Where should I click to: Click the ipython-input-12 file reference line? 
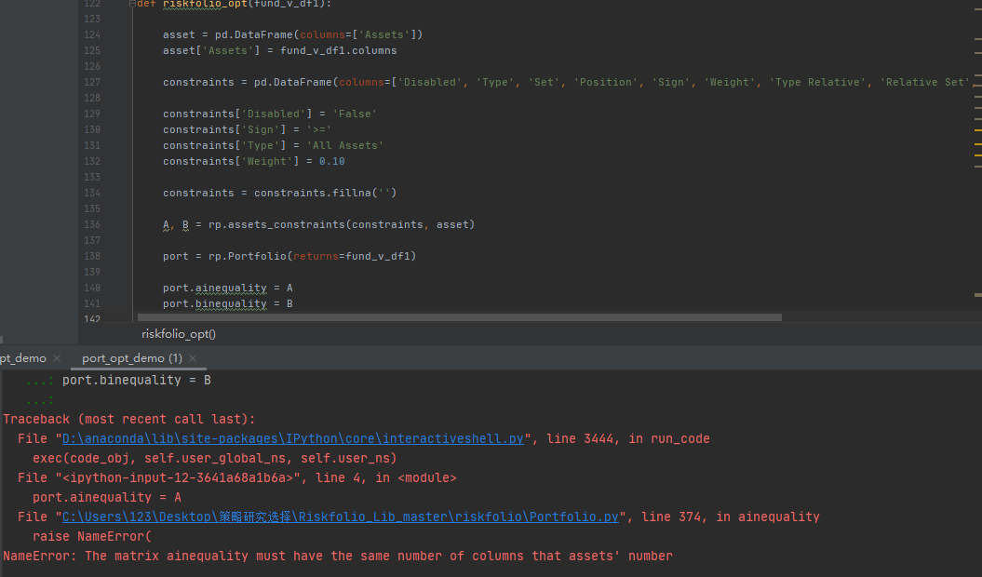[236, 477]
